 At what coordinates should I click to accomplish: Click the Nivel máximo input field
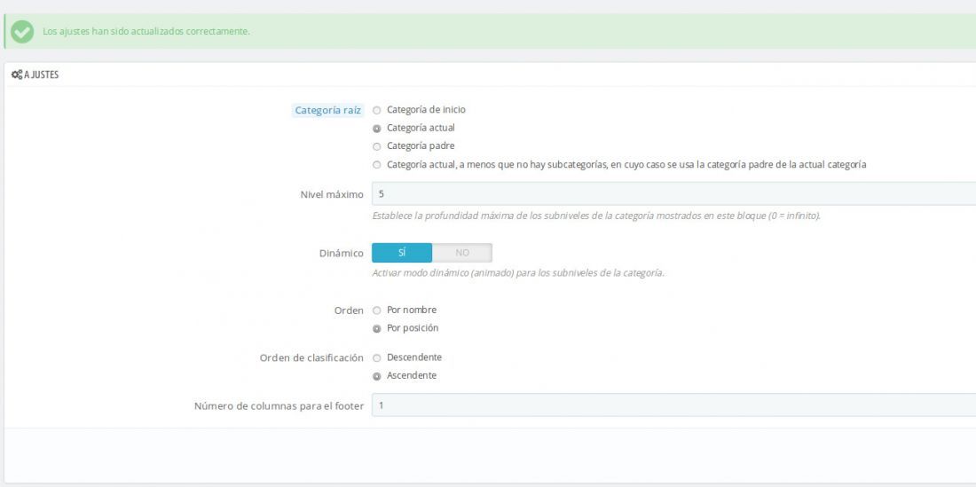pos(673,193)
